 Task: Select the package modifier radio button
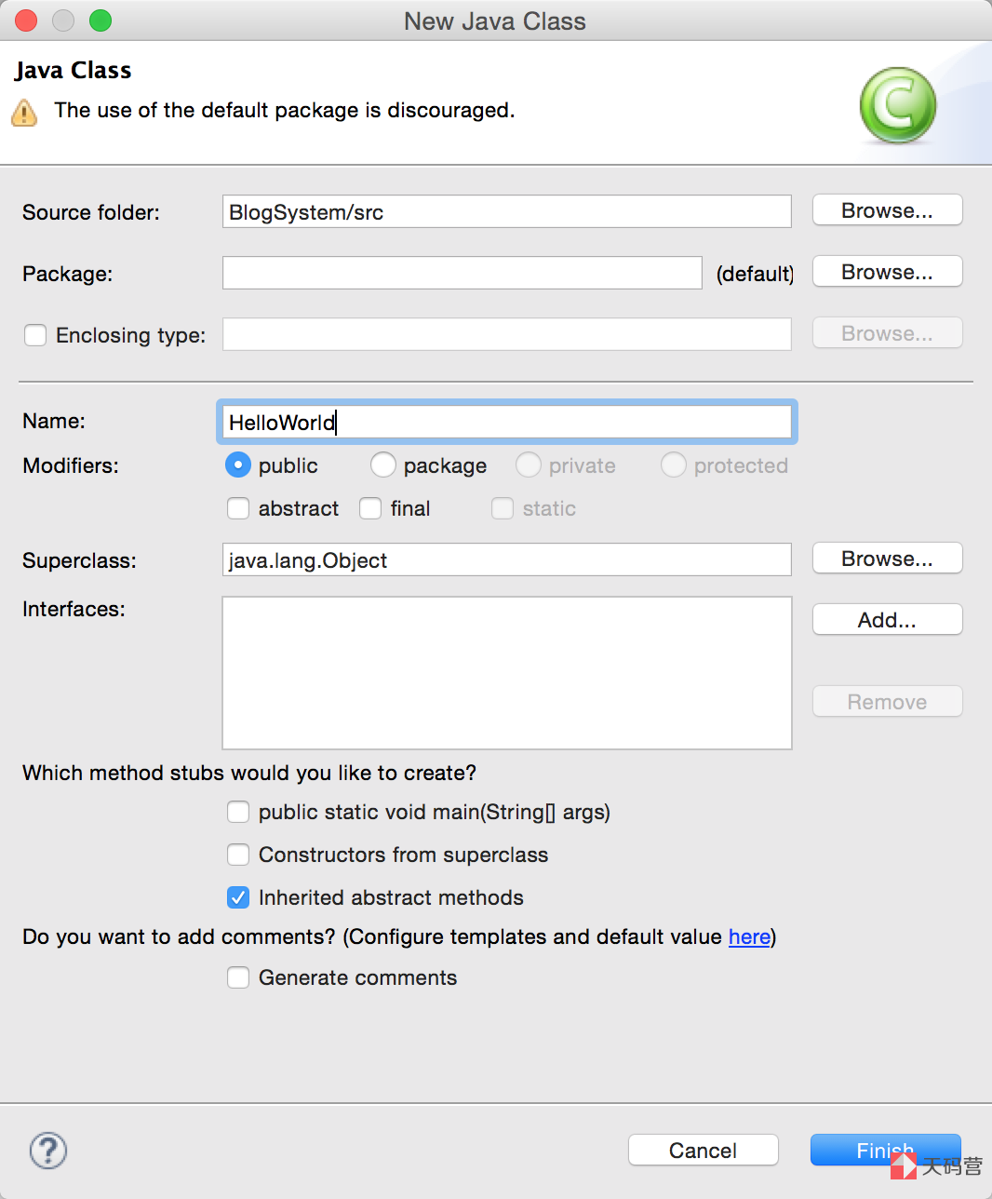[x=383, y=465]
